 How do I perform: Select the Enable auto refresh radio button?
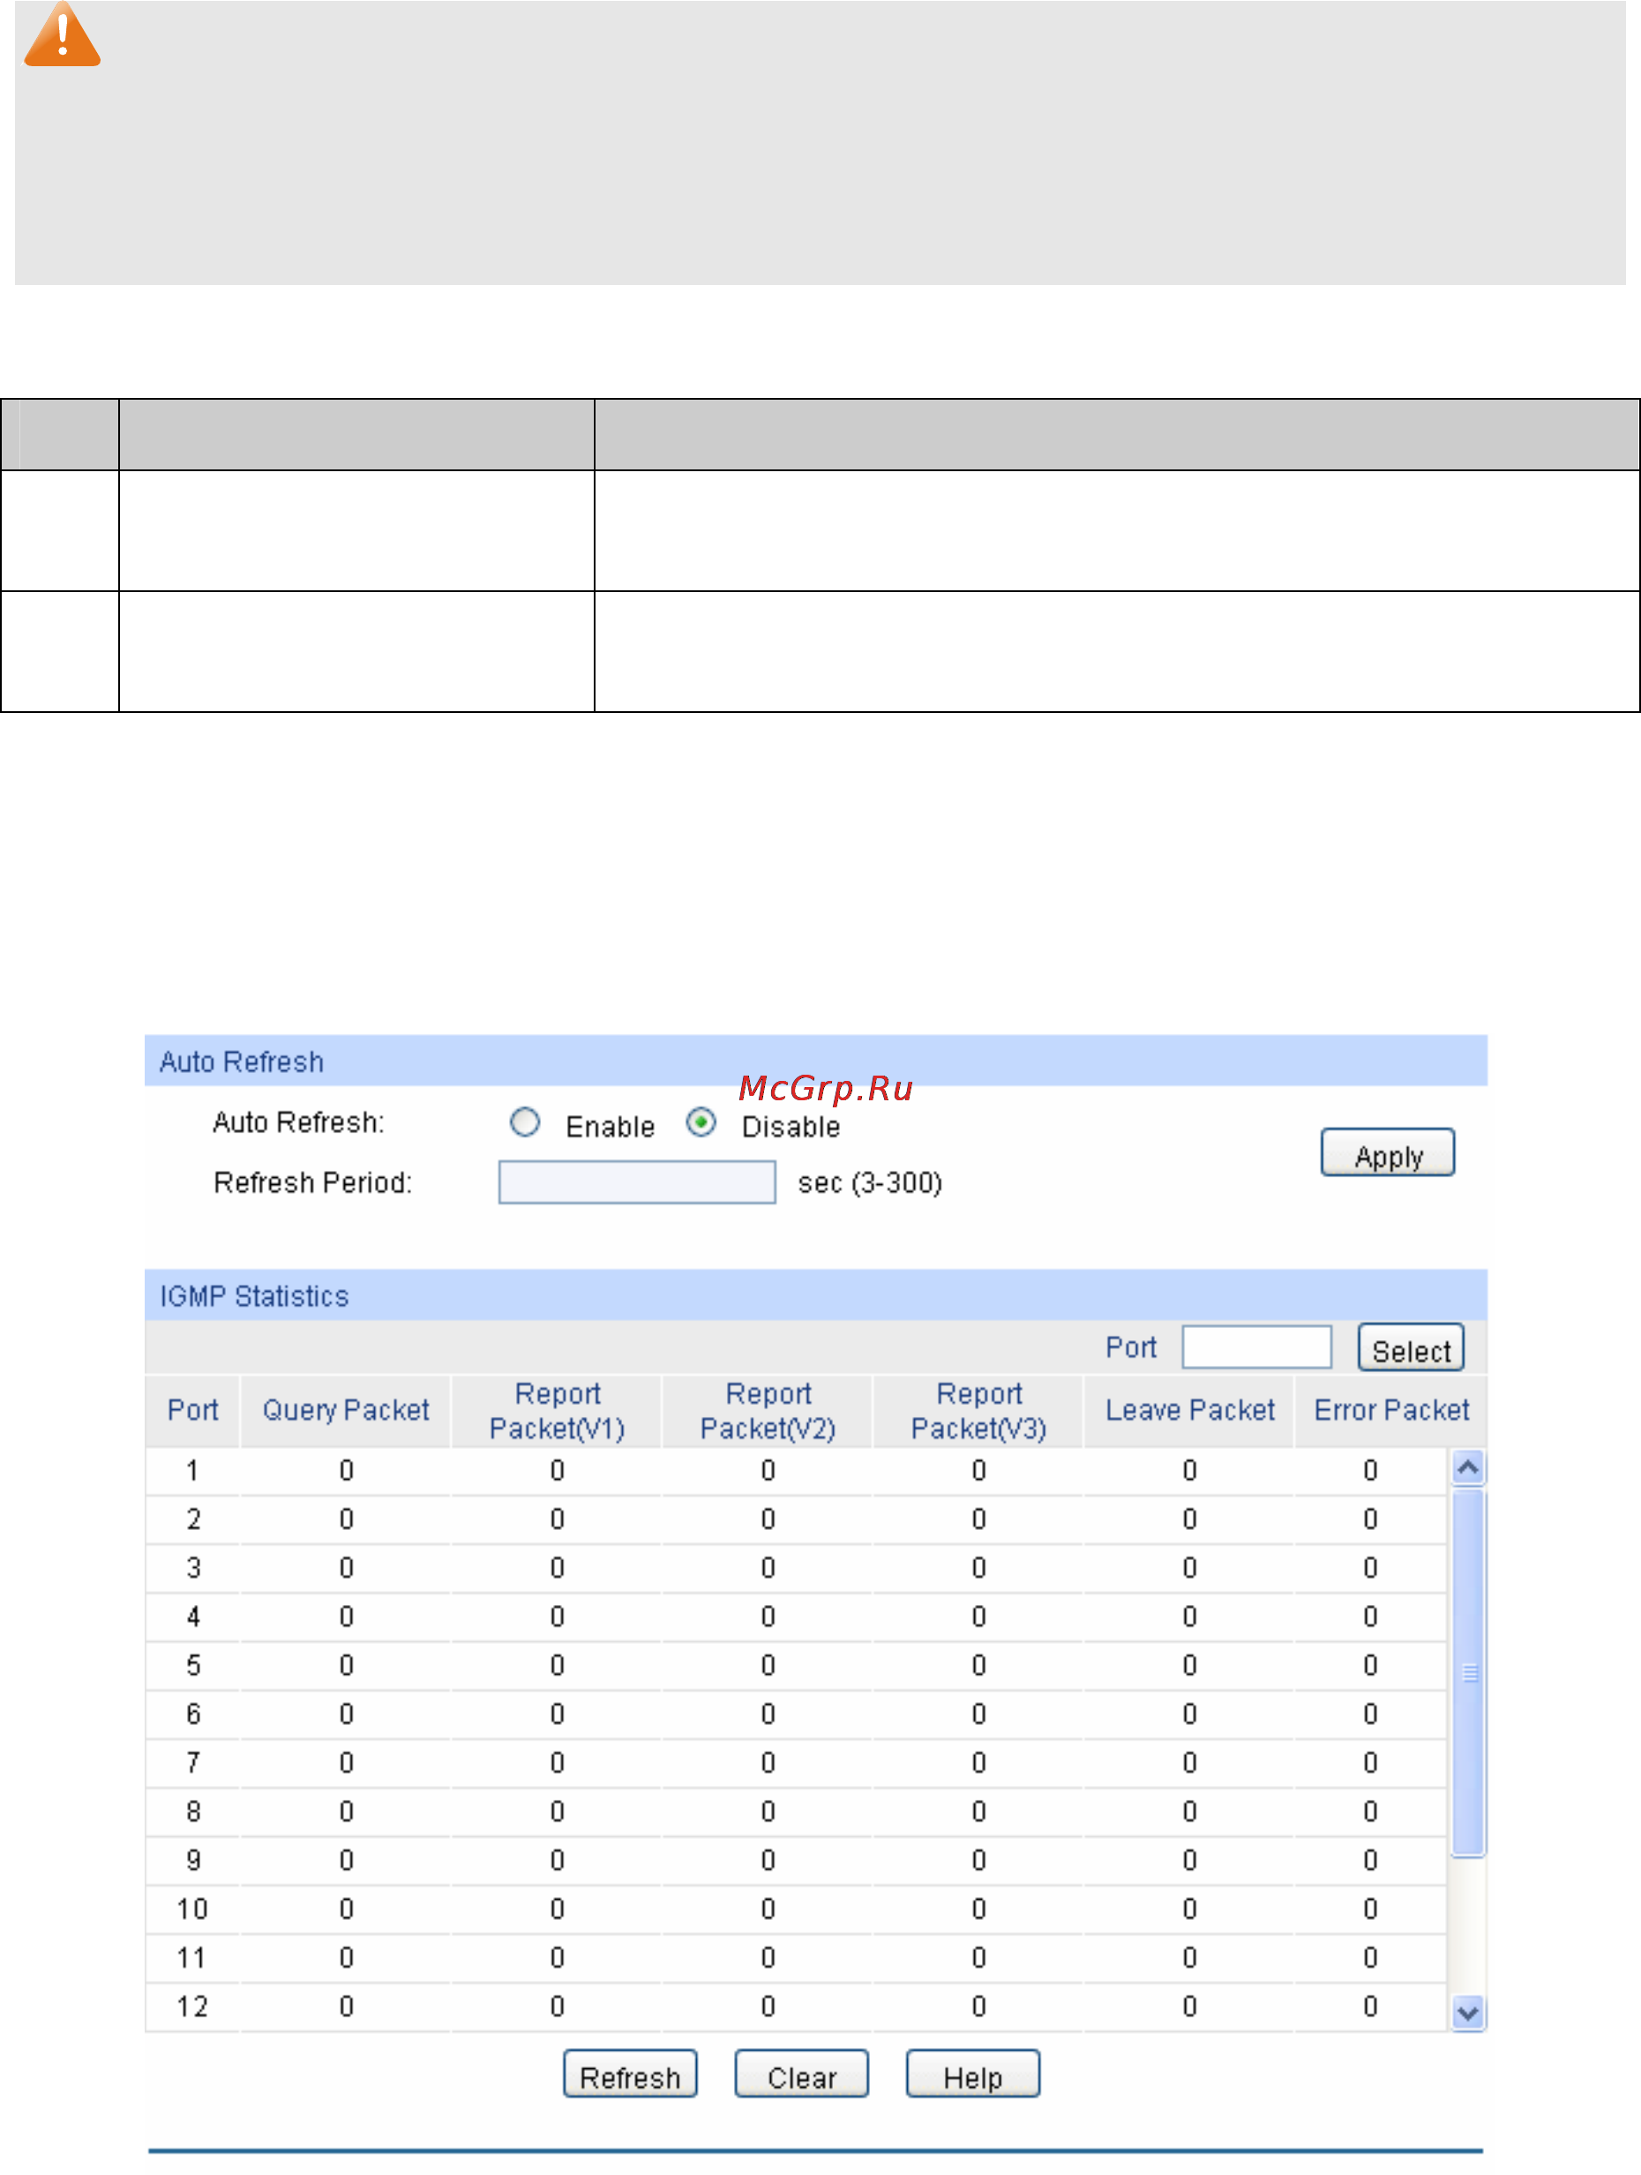click(525, 1122)
